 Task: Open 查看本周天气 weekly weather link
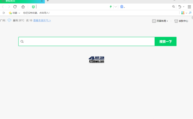[42, 20]
